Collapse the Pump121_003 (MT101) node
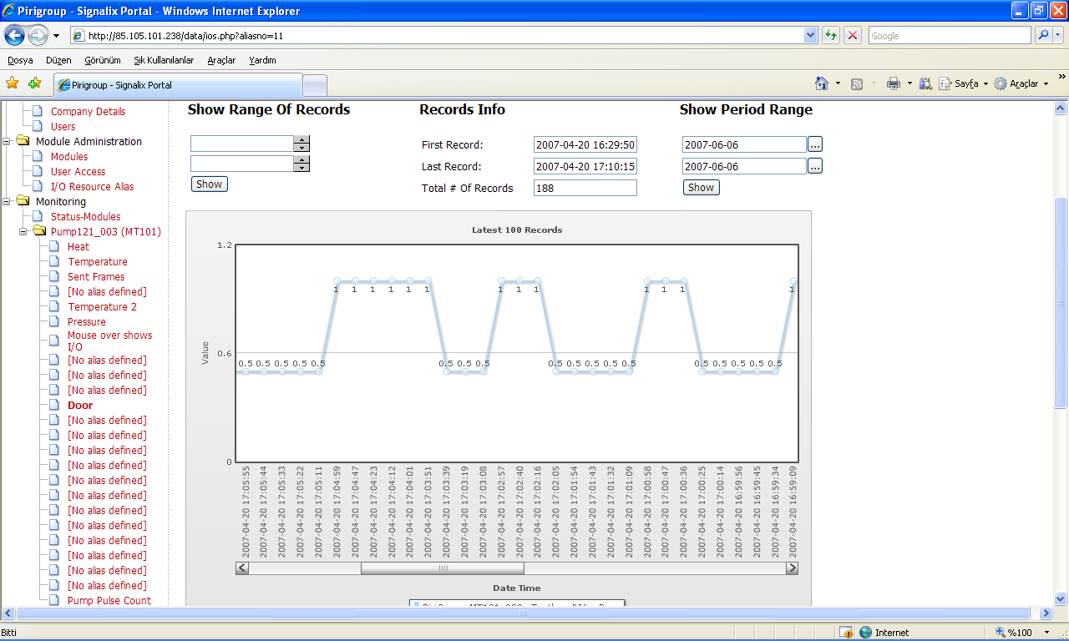 click(24, 231)
